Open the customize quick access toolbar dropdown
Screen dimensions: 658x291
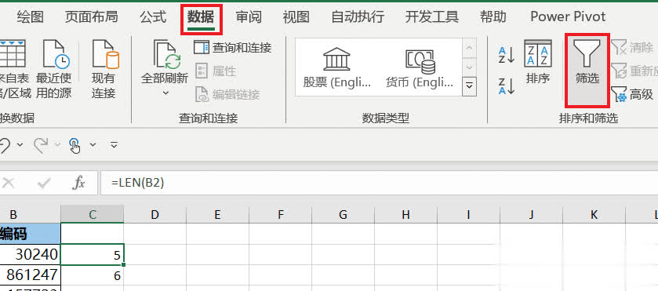(x=114, y=145)
